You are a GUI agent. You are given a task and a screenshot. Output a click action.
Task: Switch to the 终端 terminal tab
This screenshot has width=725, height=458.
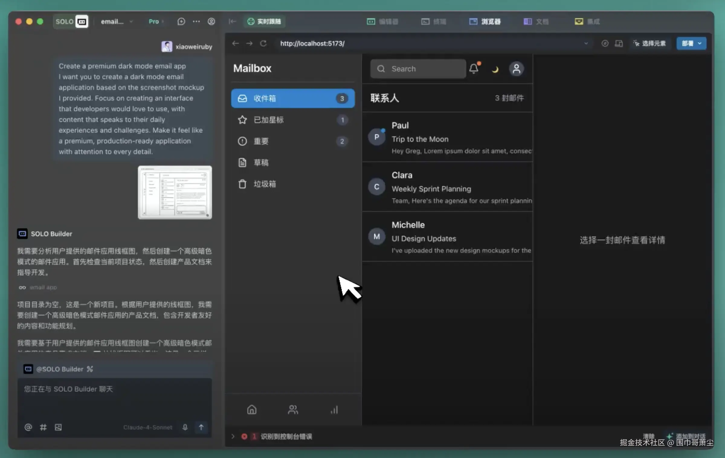pos(433,21)
